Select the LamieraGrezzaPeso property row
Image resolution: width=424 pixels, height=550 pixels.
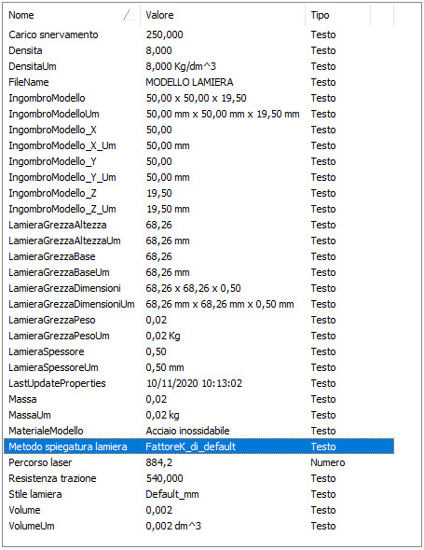pos(198,320)
